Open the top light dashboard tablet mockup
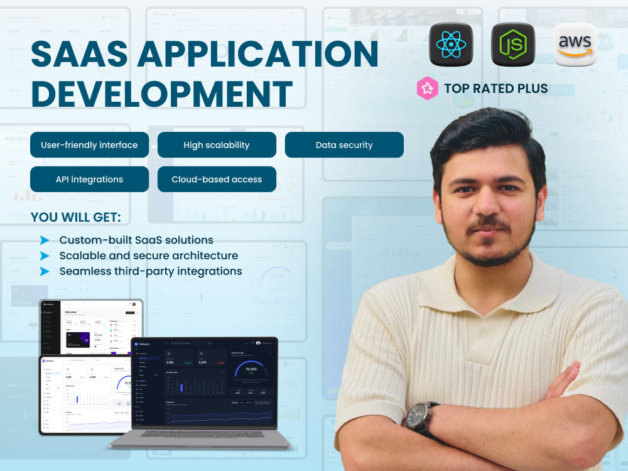 pos(91,327)
